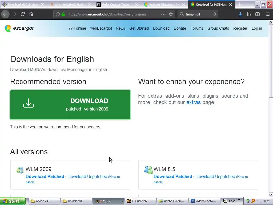
Task: Click the escargot logo
Action: click(x=19, y=28)
